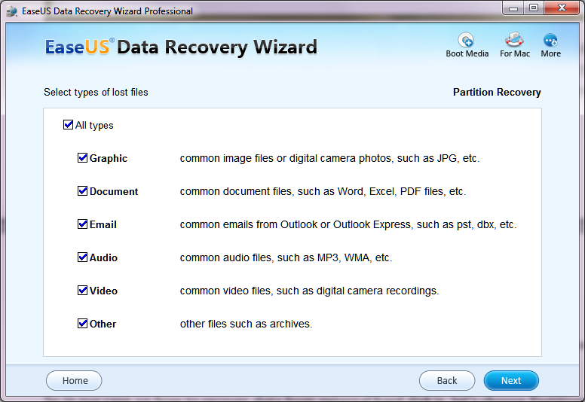Toggle the Graphic file type checkbox
The width and height of the screenshot is (585, 402).
click(82, 157)
